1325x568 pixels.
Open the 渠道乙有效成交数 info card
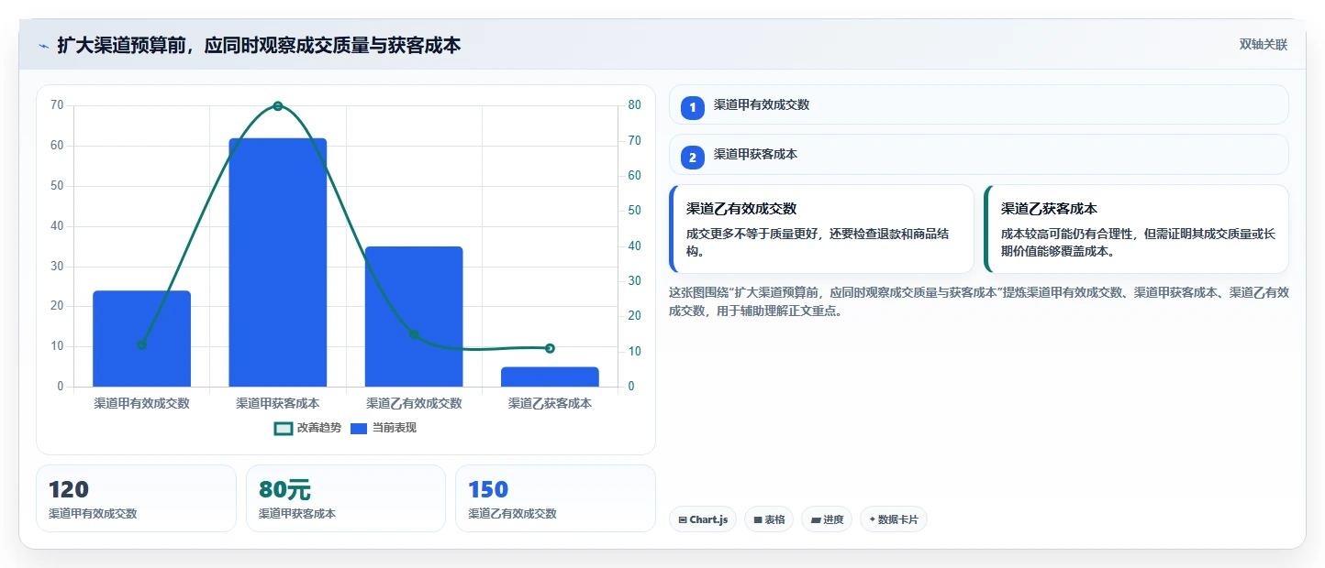tap(821, 229)
